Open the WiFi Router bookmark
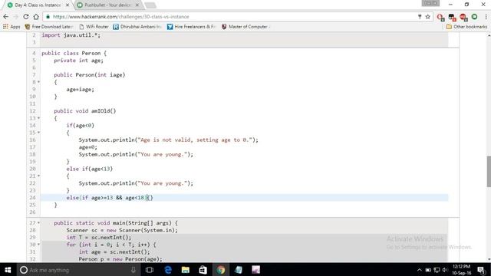491x276 pixels. click(94, 27)
